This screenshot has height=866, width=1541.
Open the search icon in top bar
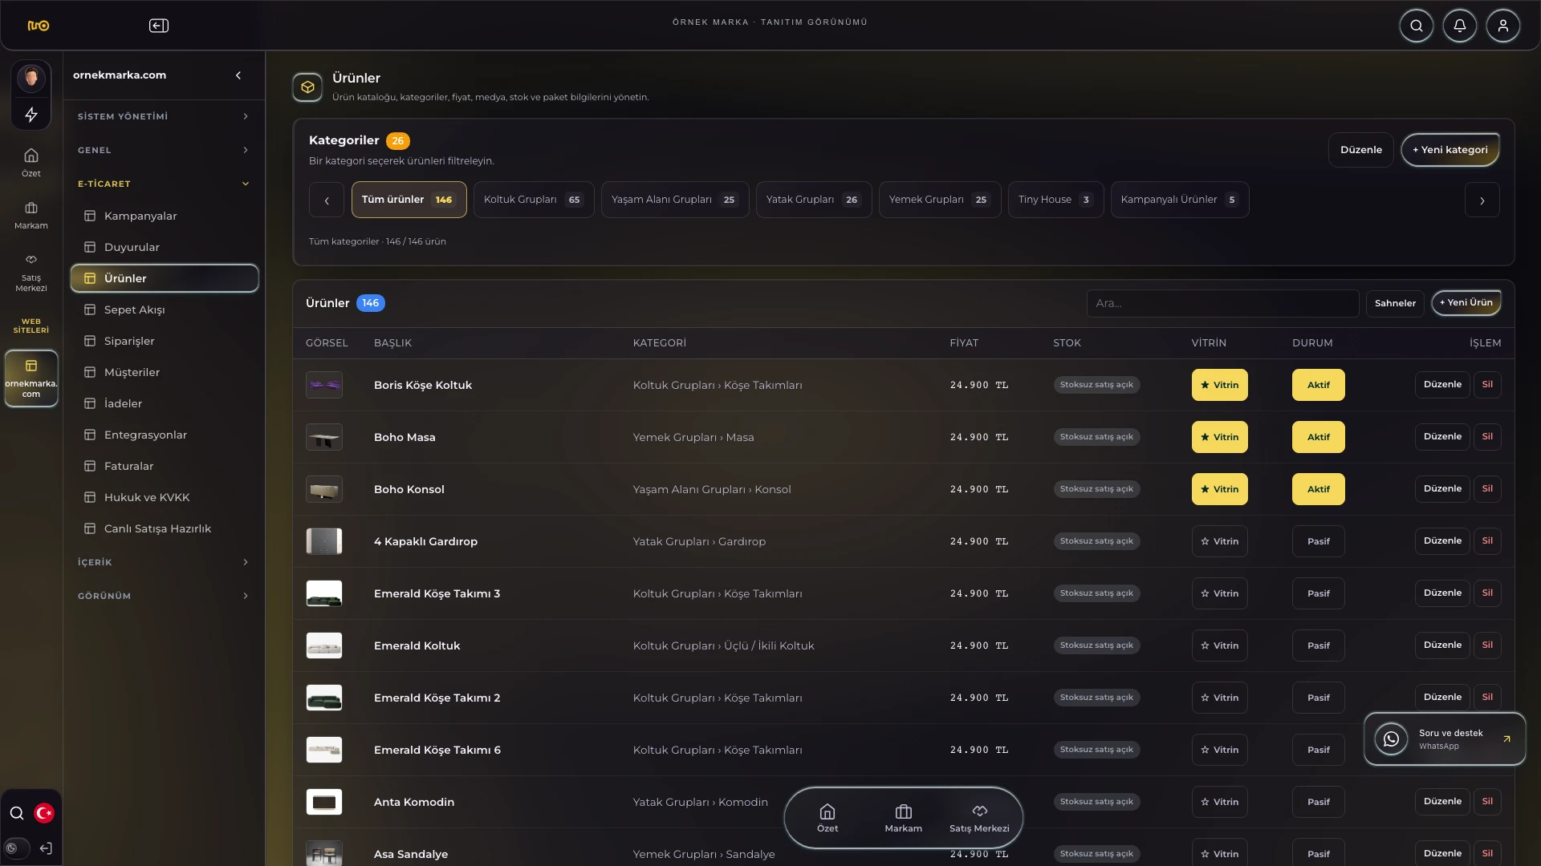click(x=1417, y=26)
